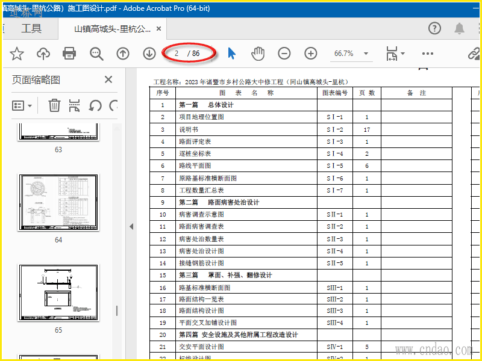Image resolution: width=482 pixels, height=361 pixels.
Task: Zoom in with the plus circle
Action: 311,54
